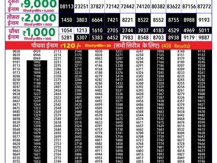Image resolution: width=217 pixels, height=163 pixels.
Task: Click the ₹9,000 prize amount
Action: pos(39,4)
